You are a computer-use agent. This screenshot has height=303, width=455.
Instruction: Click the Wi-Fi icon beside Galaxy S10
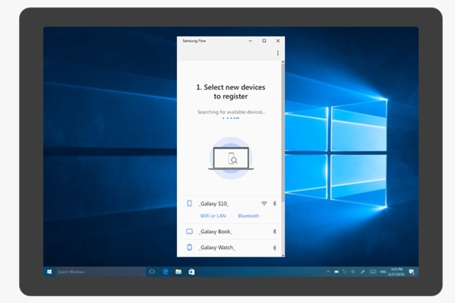coord(264,204)
